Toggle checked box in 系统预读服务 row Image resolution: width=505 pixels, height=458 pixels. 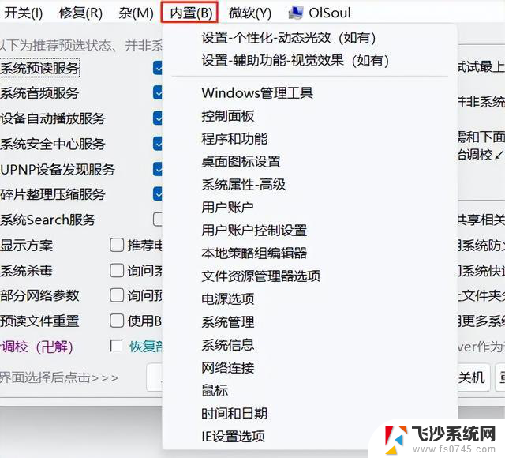tap(158, 68)
